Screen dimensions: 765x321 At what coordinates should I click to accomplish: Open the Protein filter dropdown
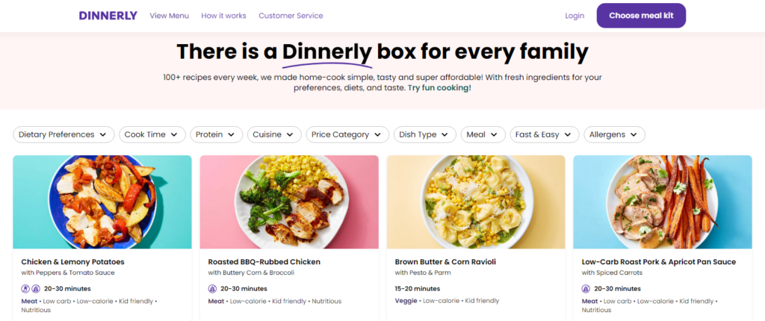tap(216, 134)
